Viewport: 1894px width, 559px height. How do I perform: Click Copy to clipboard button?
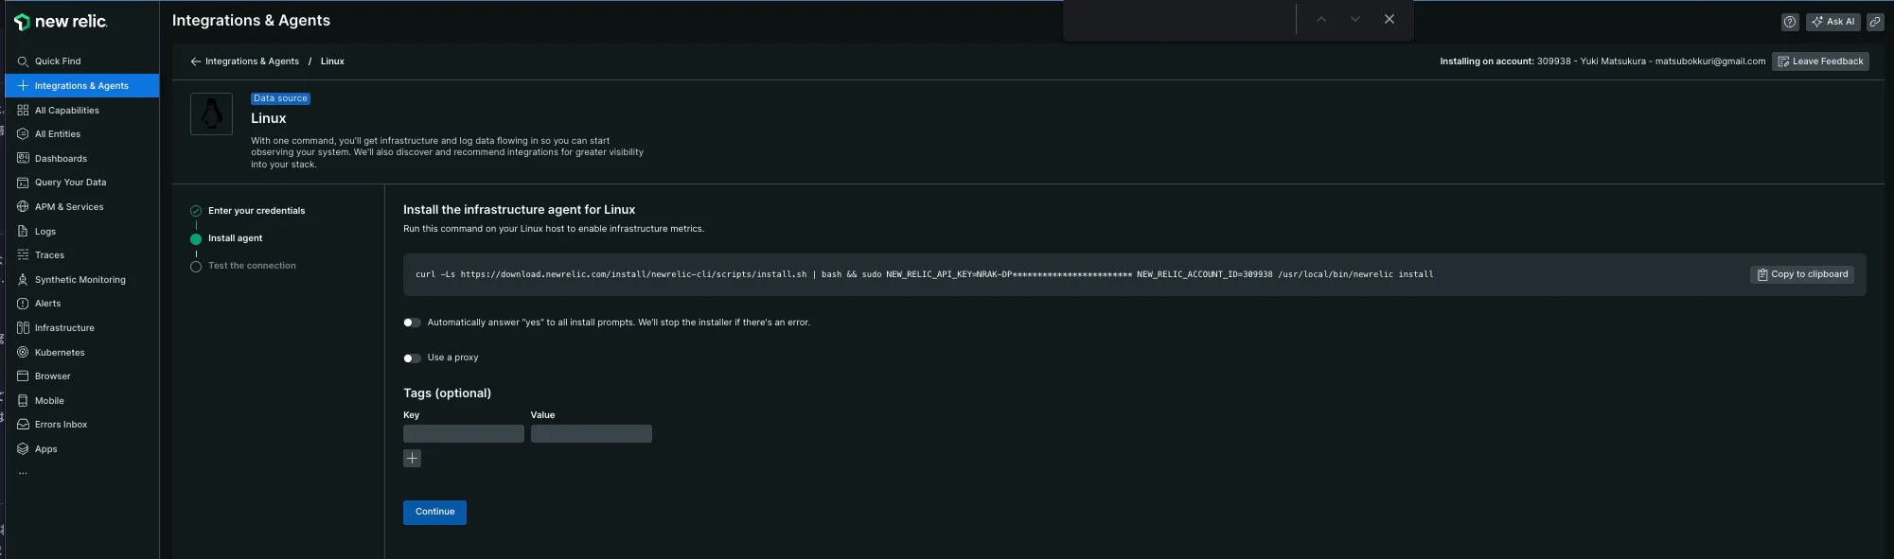pos(1801,274)
